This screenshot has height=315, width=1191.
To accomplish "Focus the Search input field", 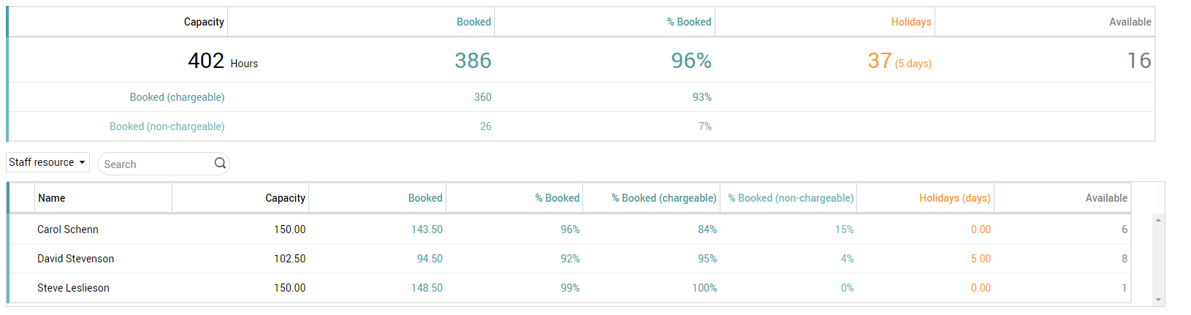I will coord(156,164).
